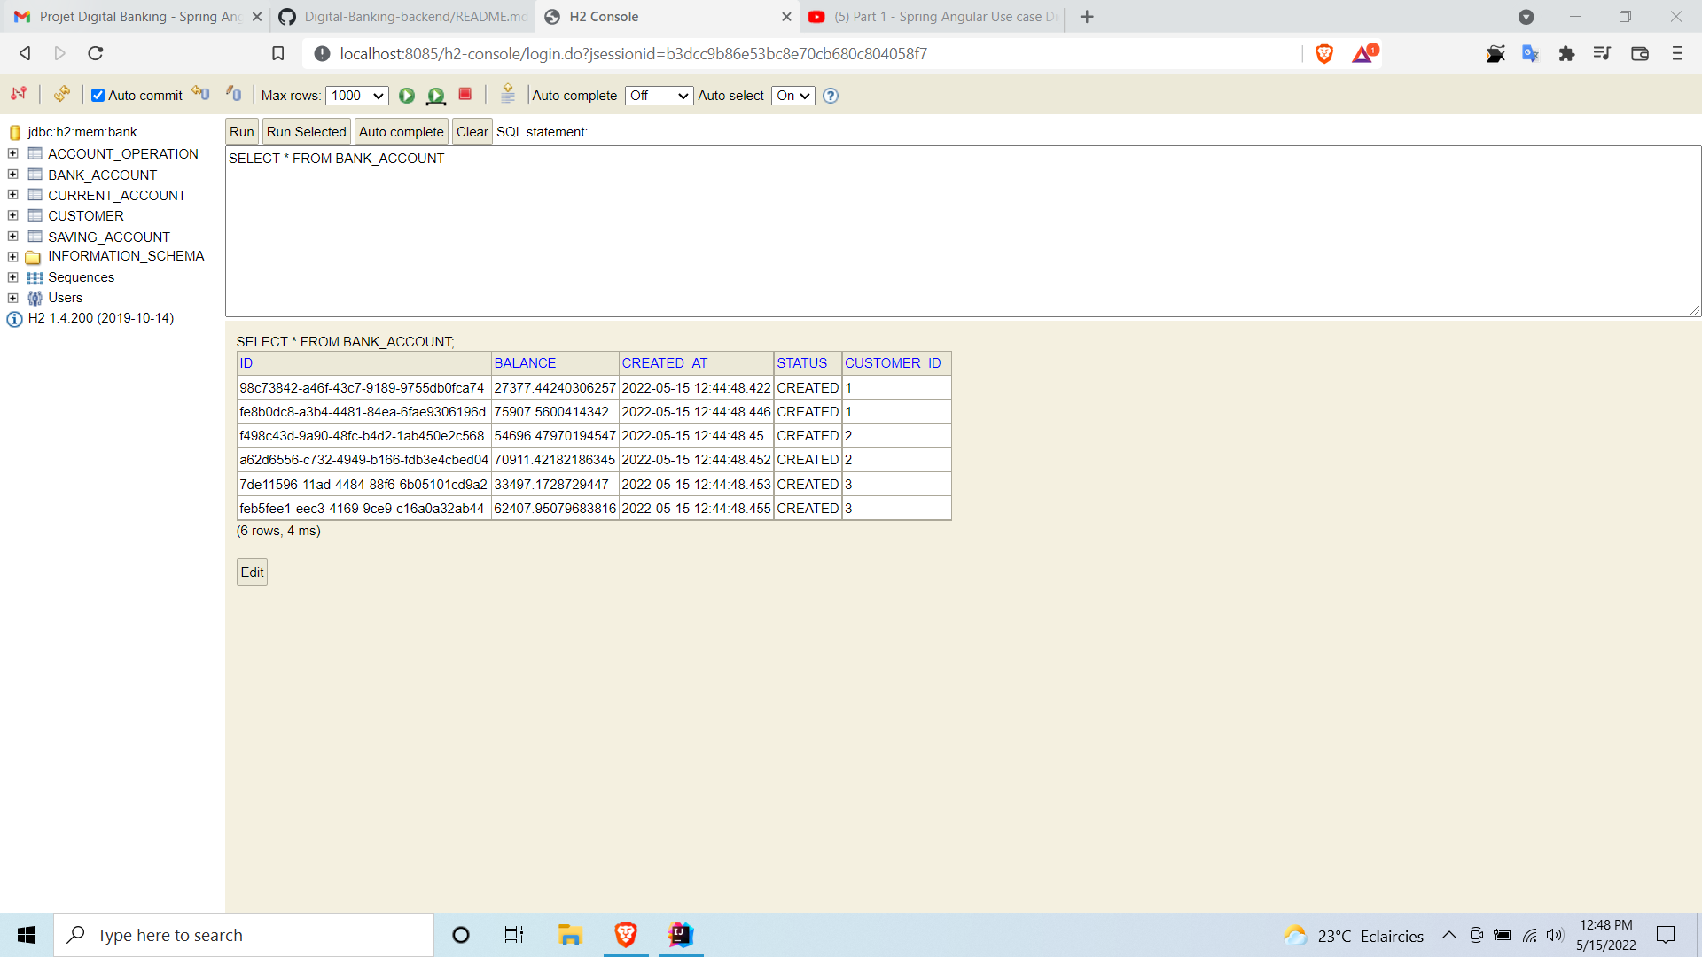The image size is (1702, 957).
Task: Click the Edit button below results
Action: pos(251,572)
